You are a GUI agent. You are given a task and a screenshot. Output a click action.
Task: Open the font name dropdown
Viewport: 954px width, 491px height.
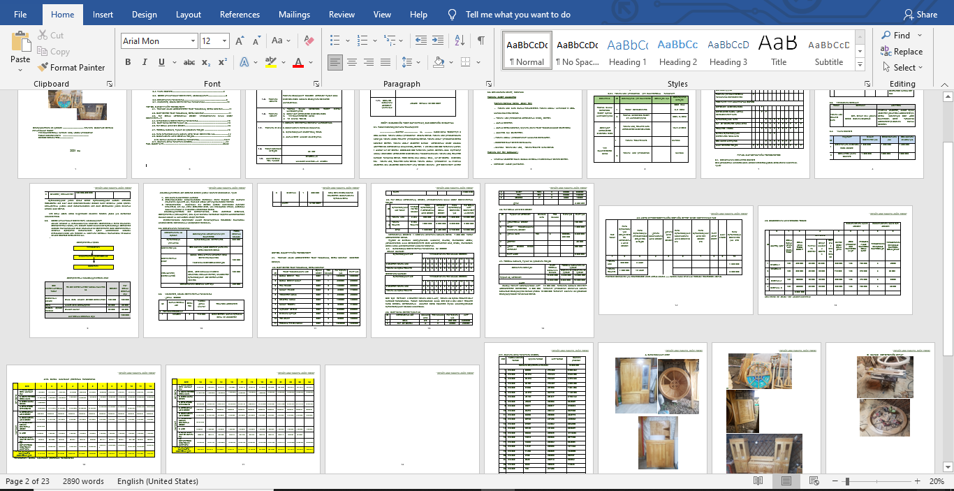(192, 41)
